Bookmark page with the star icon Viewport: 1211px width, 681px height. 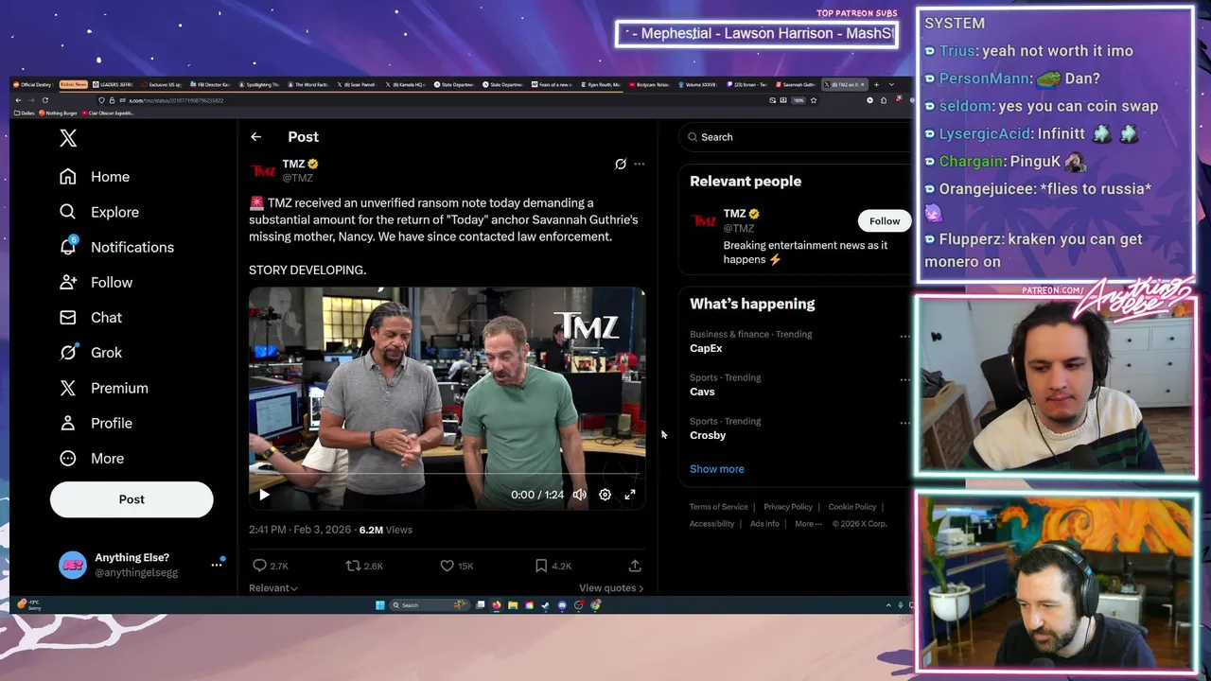pos(813,100)
